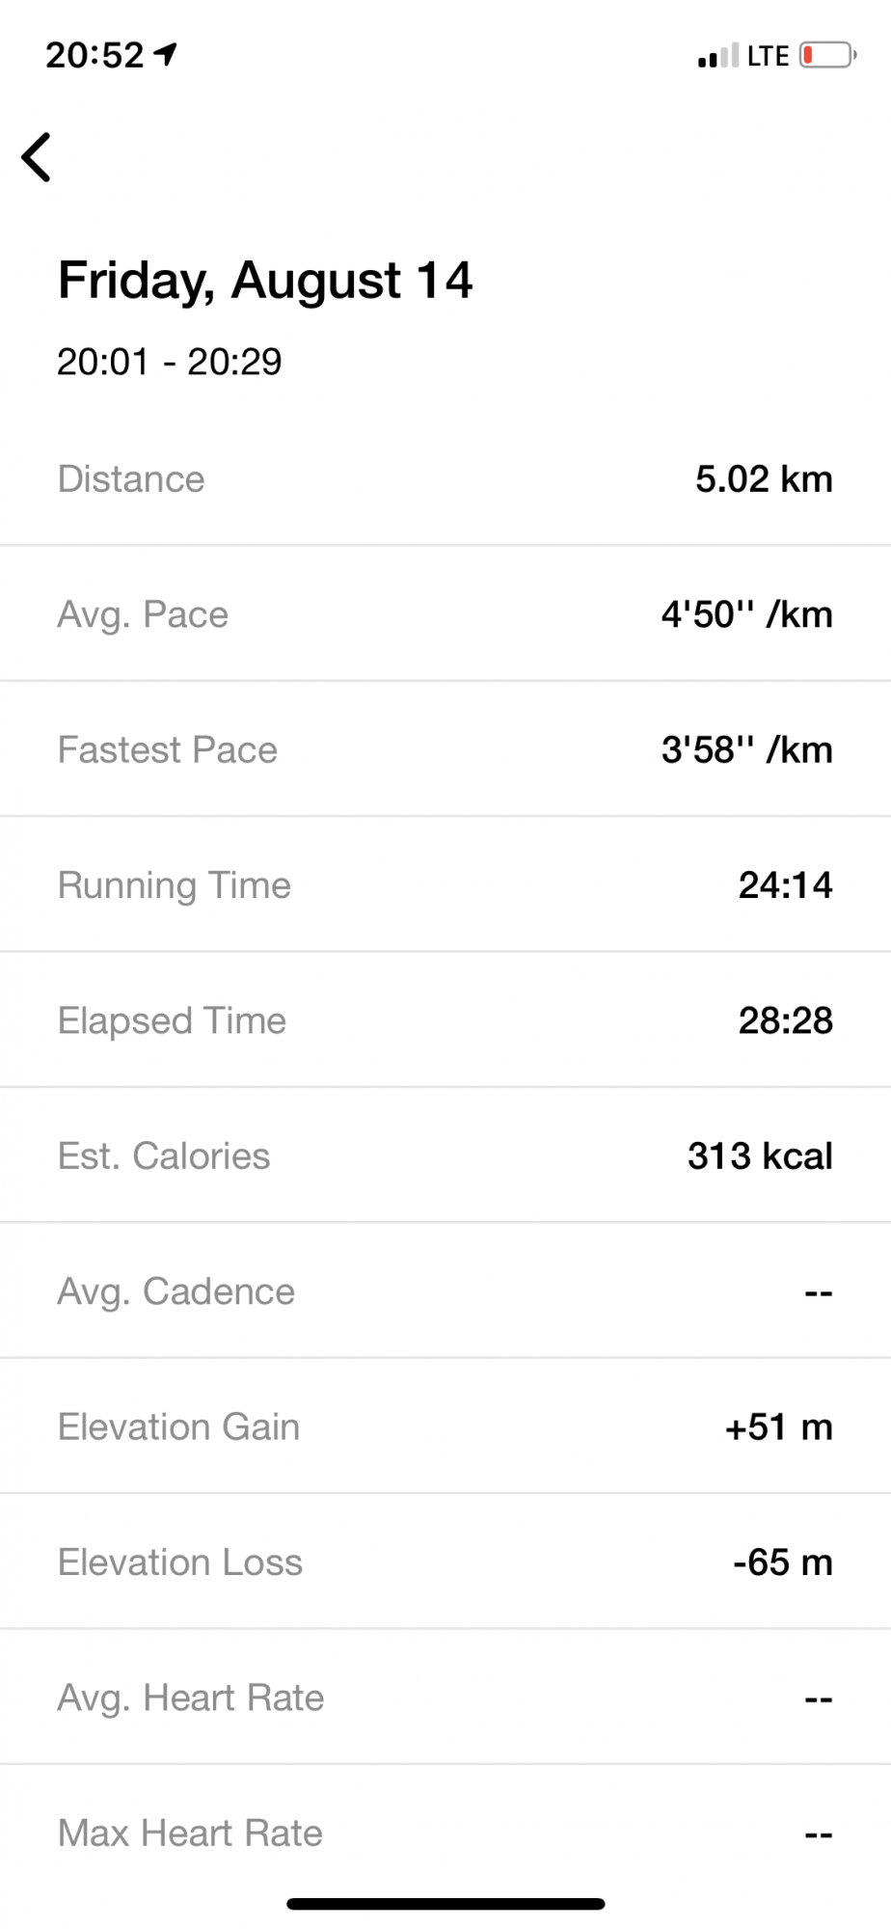
Task: Select the Elevation Loss row
Action: 445,1562
